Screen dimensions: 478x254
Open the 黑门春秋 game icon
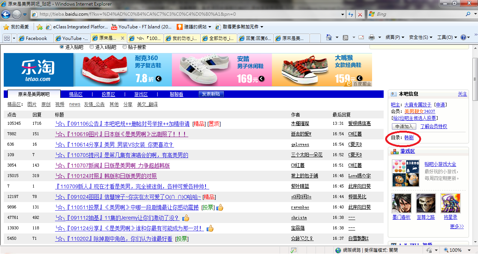pos(402,203)
